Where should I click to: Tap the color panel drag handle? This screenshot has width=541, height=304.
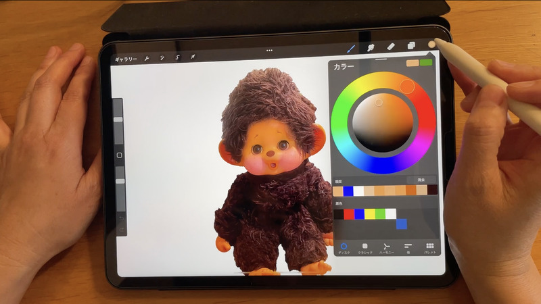click(381, 59)
